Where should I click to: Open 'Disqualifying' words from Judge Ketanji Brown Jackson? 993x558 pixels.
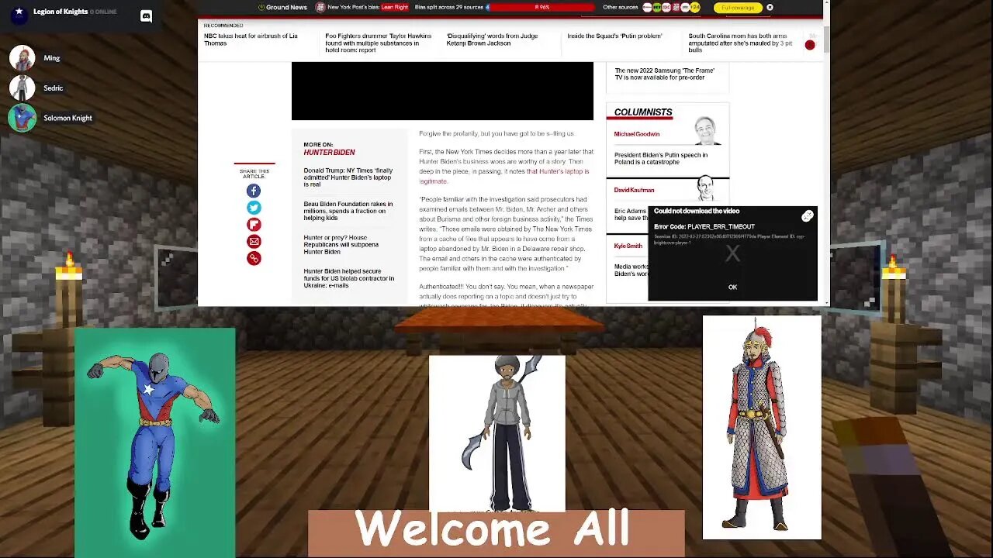click(492, 40)
